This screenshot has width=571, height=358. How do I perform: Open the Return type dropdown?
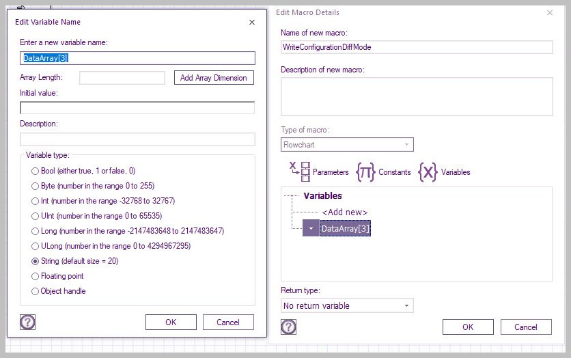(x=347, y=305)
